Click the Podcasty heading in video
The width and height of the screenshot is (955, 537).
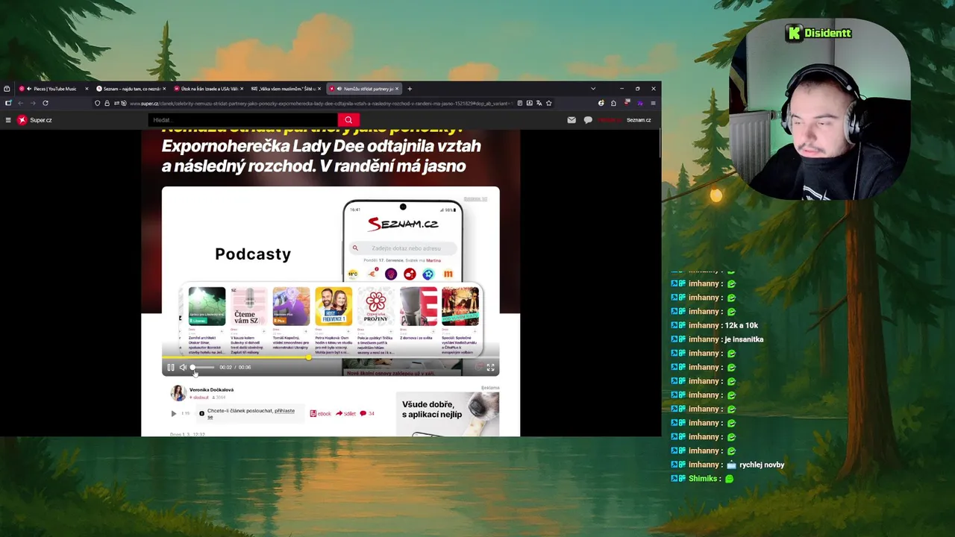[253, 254]
